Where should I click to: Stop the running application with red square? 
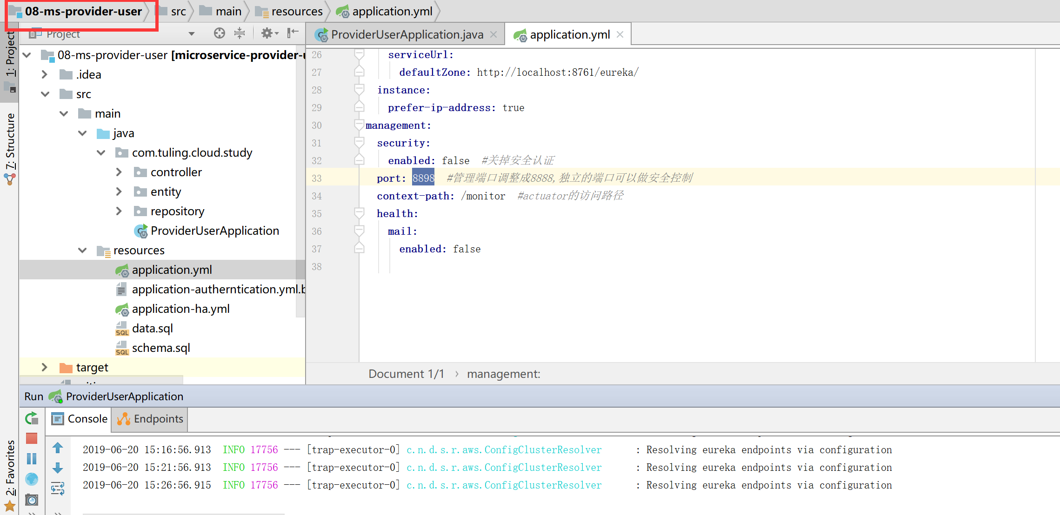click(x=32, y=438)
